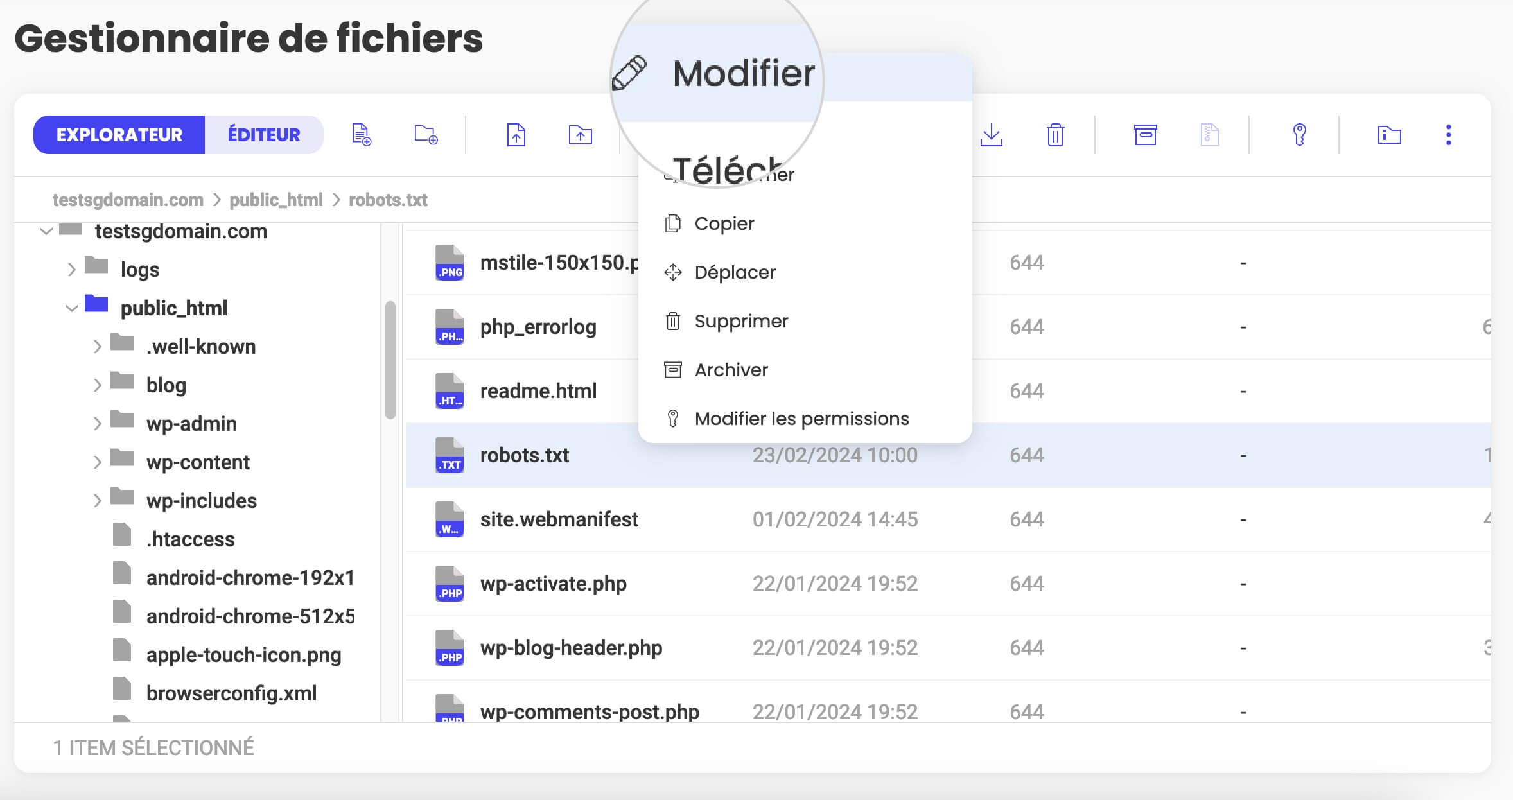Expand the logs folder chevron
This screenshot has height=800, width=1513.
71,270
